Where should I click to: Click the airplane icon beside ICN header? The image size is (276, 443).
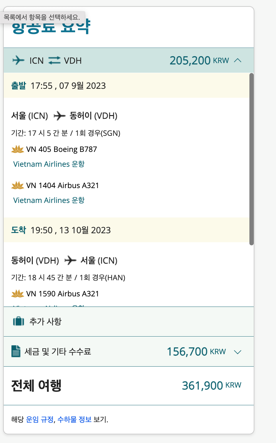[18, 60]
